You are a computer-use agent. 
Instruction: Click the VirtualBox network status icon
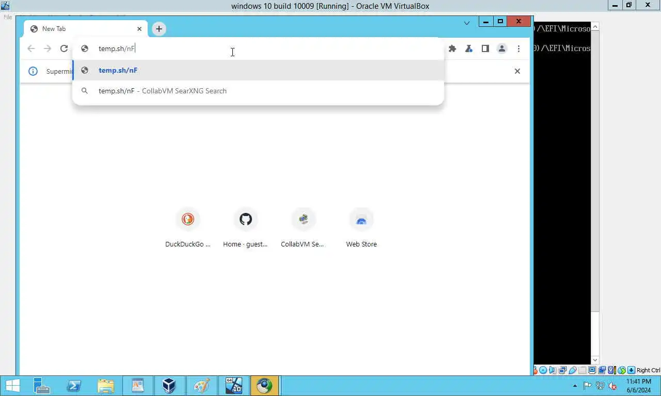pyautogui.click(x=563, y=370)
